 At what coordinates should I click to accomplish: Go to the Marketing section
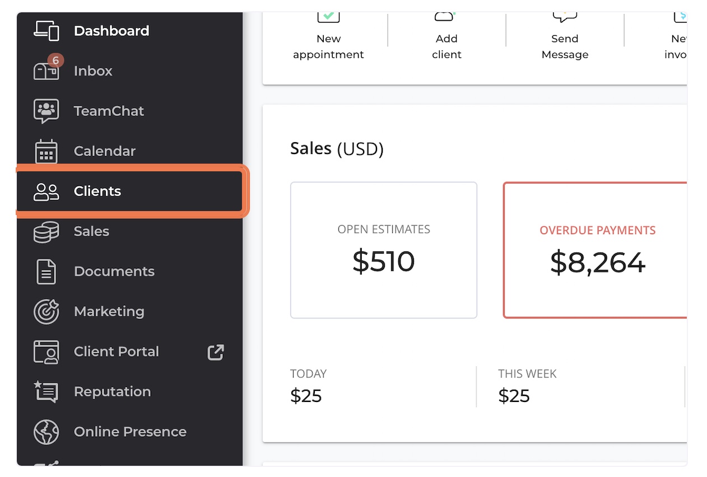[x=130, y=311]
